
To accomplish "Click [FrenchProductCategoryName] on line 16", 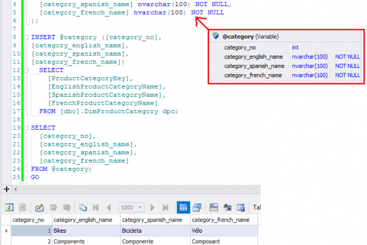I will coord(103,103).
